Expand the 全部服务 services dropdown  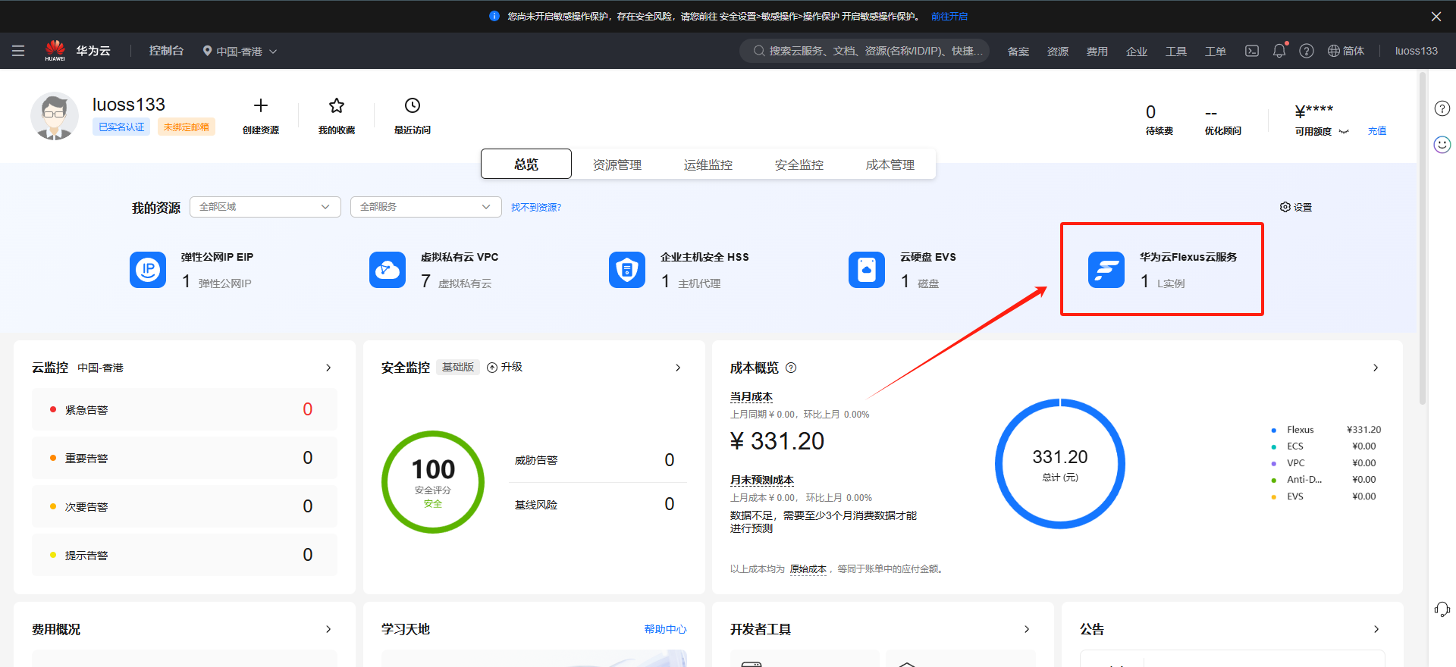tap(425, 207)
